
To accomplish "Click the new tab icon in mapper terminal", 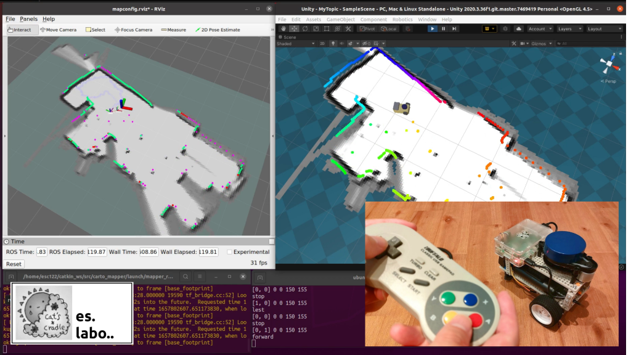I will [x=11, y=277].
